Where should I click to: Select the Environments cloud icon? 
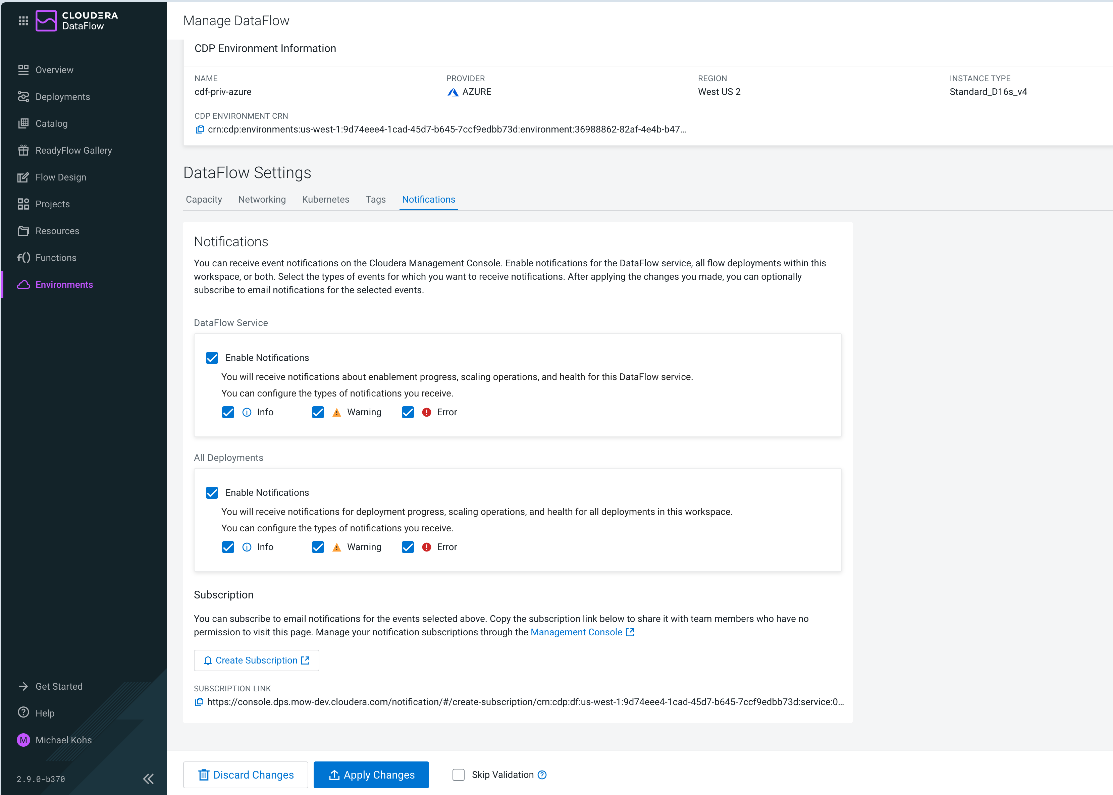[23, 284]
